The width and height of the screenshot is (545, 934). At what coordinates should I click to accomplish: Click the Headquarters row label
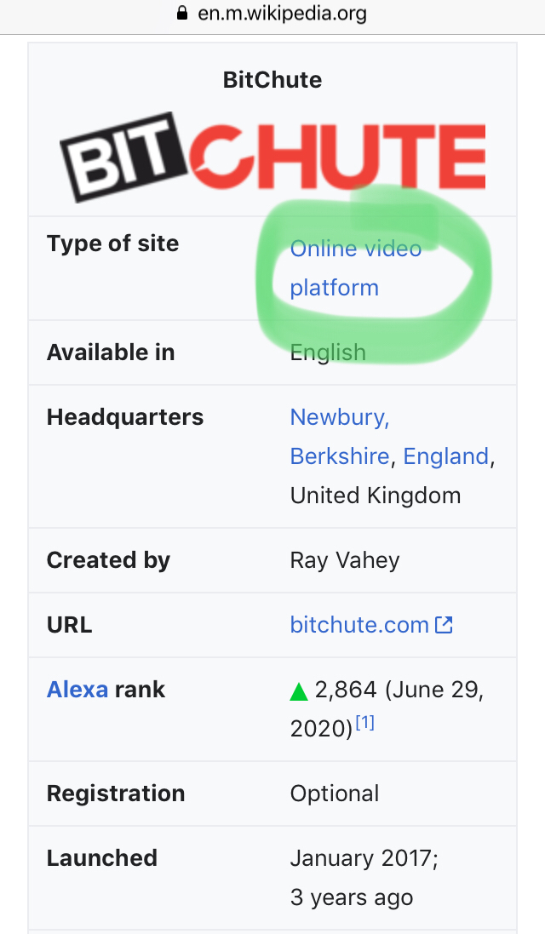(125, 417)
